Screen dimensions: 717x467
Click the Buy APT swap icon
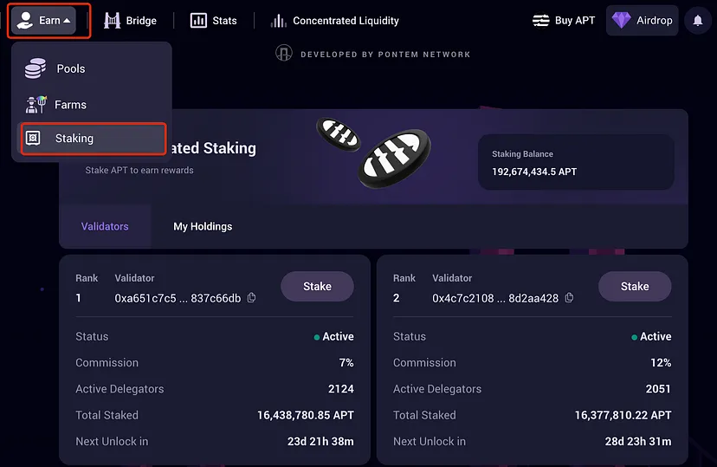[541, 21]
